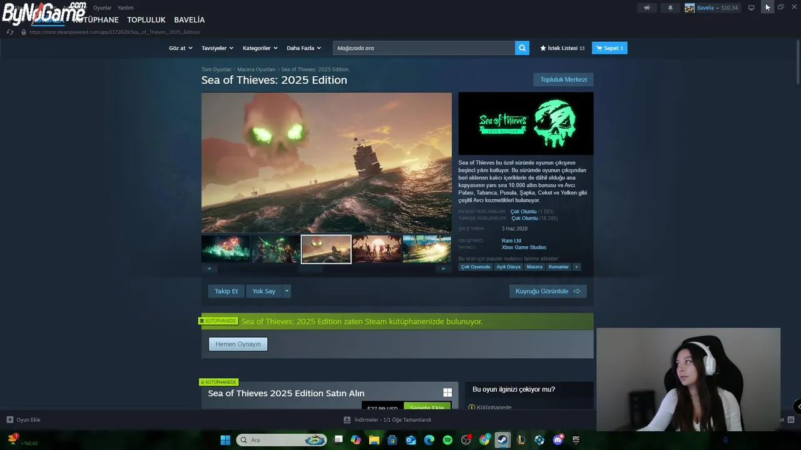
Task: Click the Big Picture mode monitor icon
Action: [x=751, y=7]
